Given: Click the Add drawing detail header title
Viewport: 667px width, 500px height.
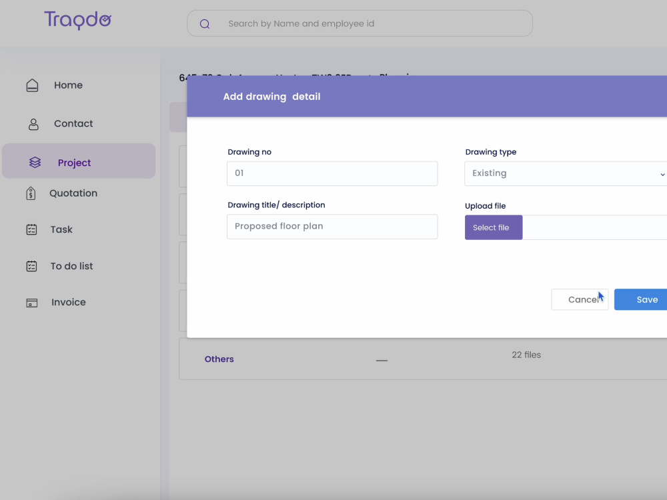Looking at the screenshot, I should click(271, 97).
